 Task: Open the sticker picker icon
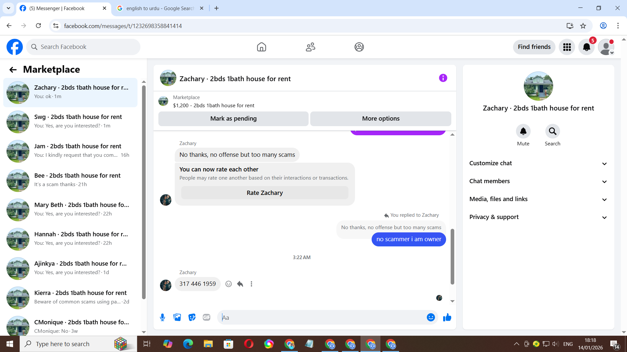192,317
